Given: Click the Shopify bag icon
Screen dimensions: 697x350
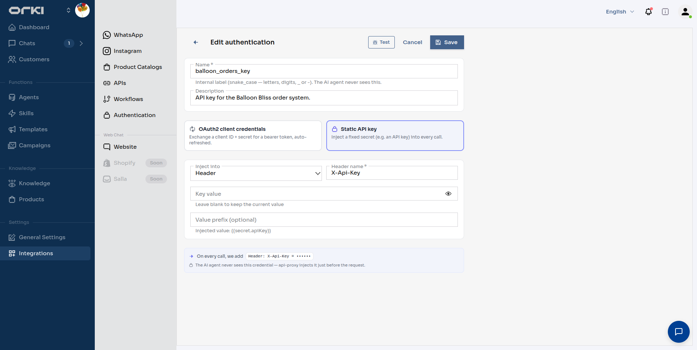Looking at the screenshot, I should click(107, 163).
